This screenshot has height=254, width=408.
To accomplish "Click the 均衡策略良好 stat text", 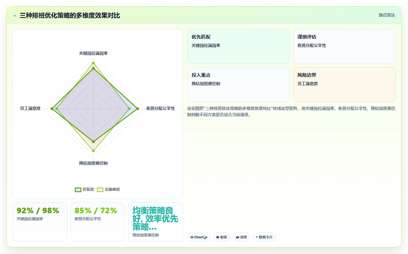I will point(155,218).
